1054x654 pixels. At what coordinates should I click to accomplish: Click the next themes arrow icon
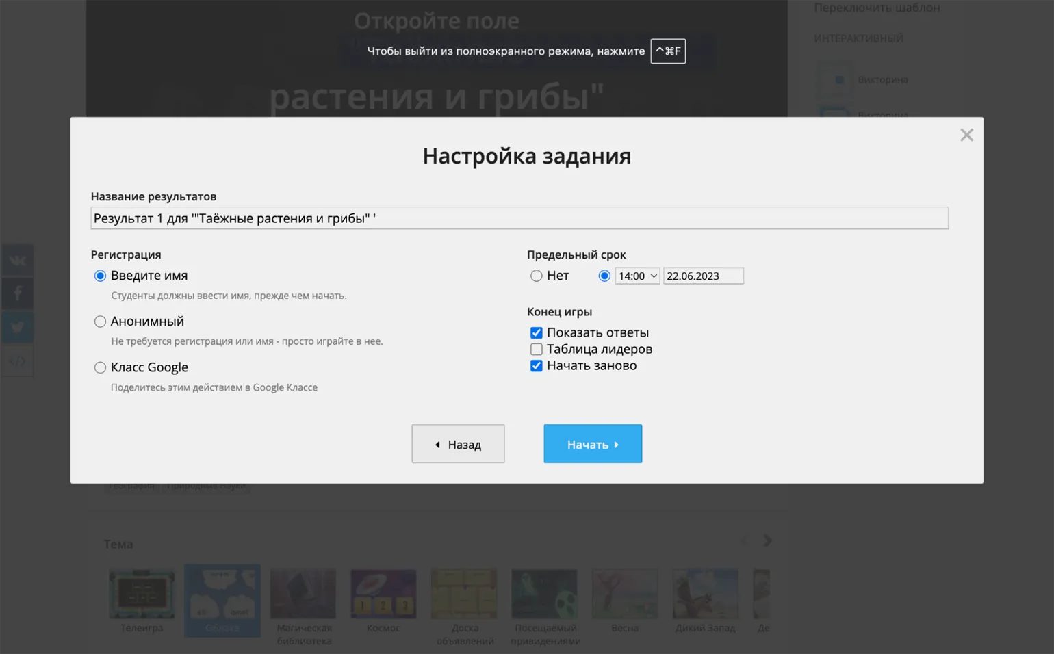[767, 541]
